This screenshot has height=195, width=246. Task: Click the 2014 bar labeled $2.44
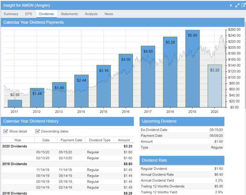pos(81,91)
